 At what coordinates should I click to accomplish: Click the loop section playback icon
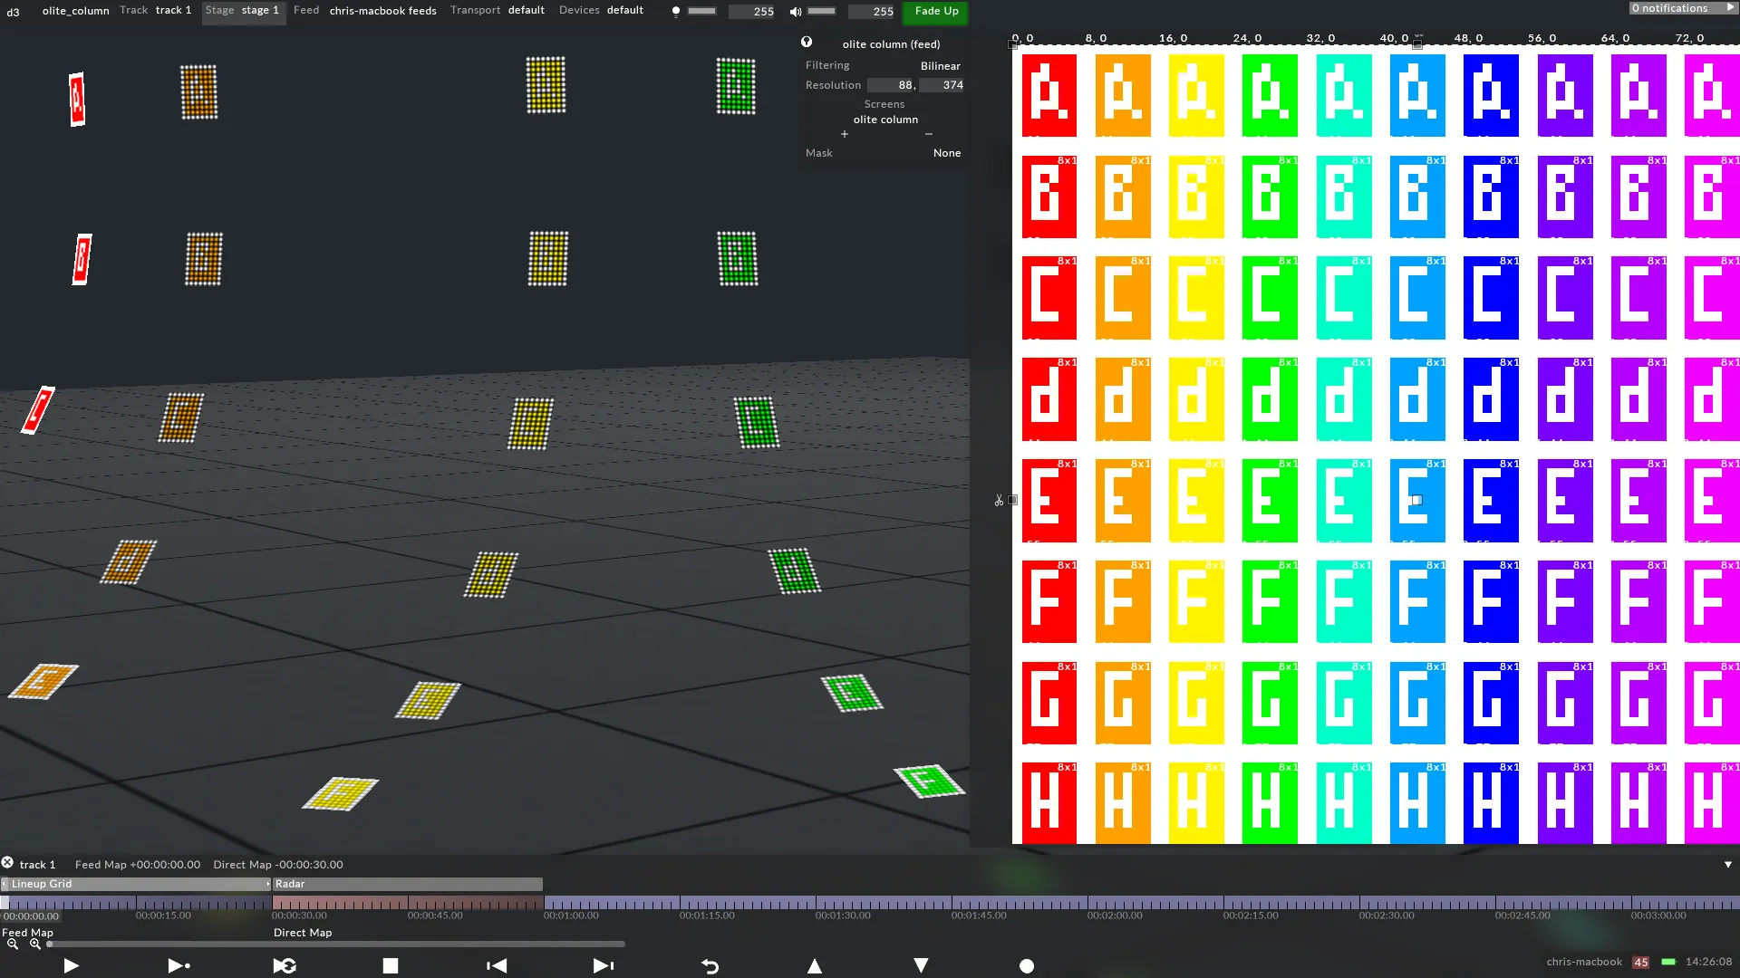click(285, 966)
